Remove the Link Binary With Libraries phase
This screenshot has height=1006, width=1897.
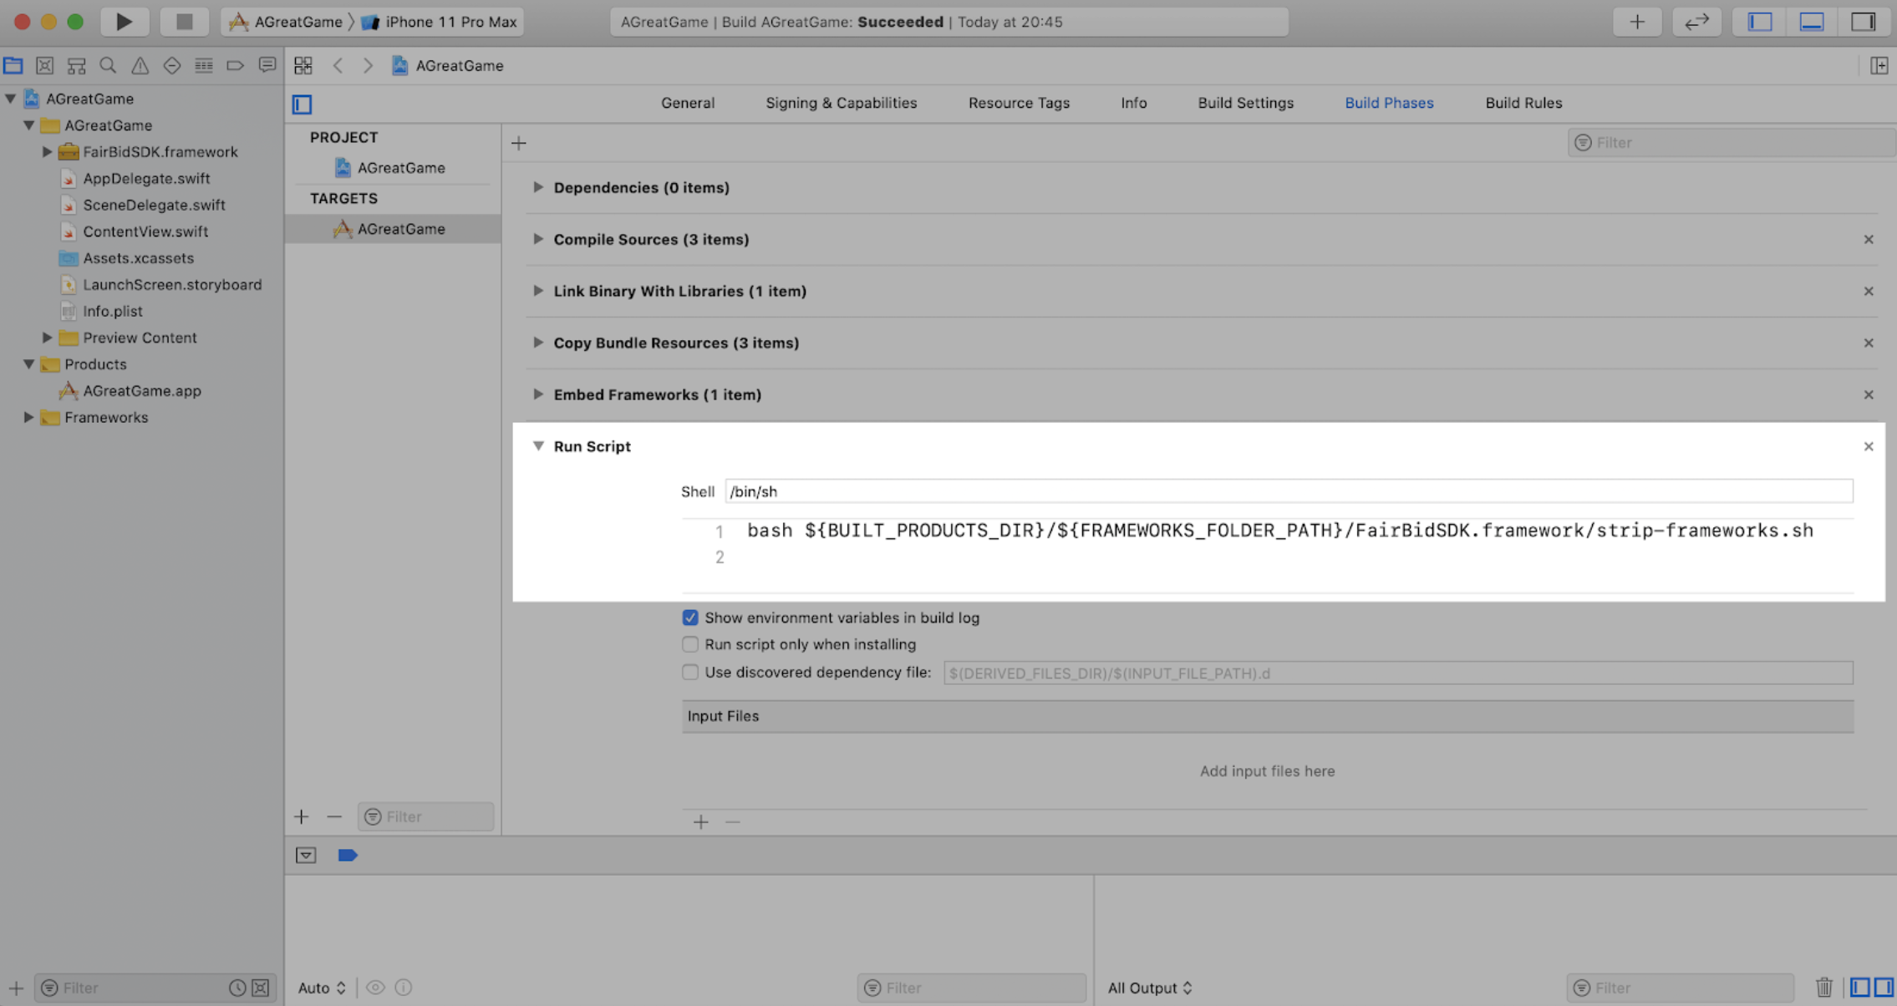pos(1869,292)
